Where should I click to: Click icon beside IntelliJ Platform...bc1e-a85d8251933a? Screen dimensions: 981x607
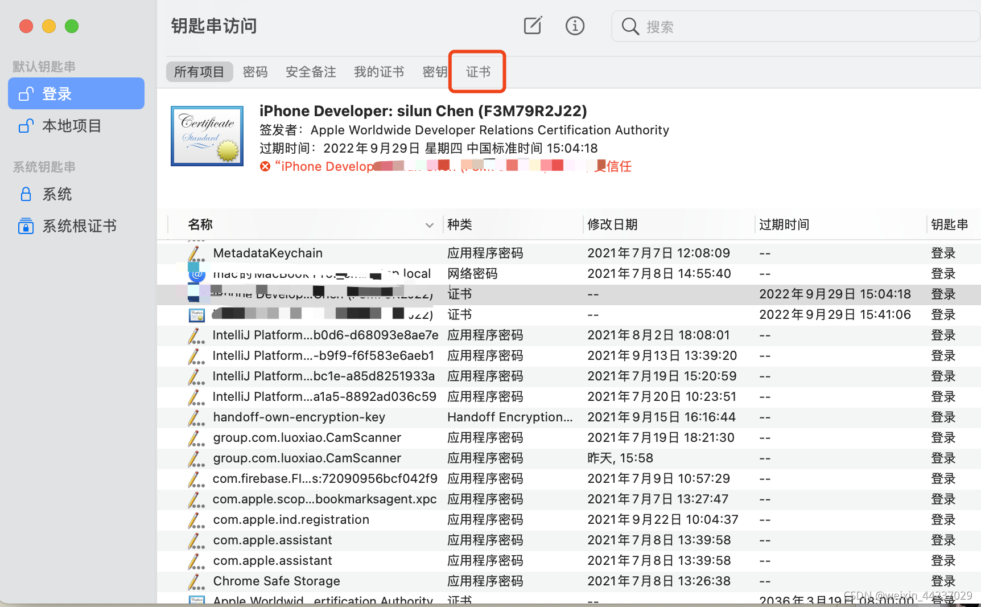coord(196,376)
